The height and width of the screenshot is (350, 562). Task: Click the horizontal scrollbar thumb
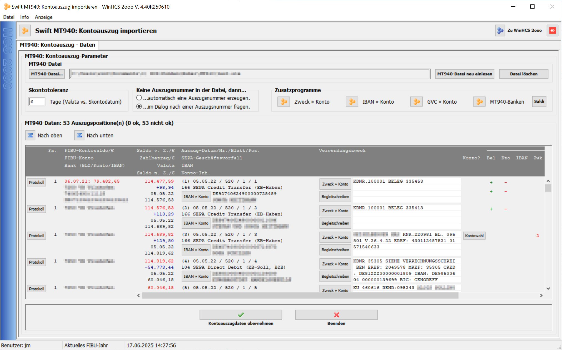[300, 295]
